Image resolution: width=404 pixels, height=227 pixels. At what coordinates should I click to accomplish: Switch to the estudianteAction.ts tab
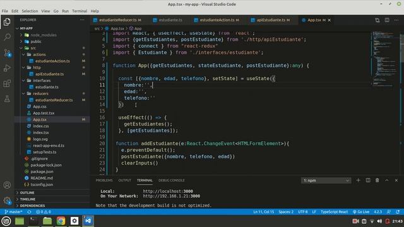pyautogui.click(x=217, y=20)
